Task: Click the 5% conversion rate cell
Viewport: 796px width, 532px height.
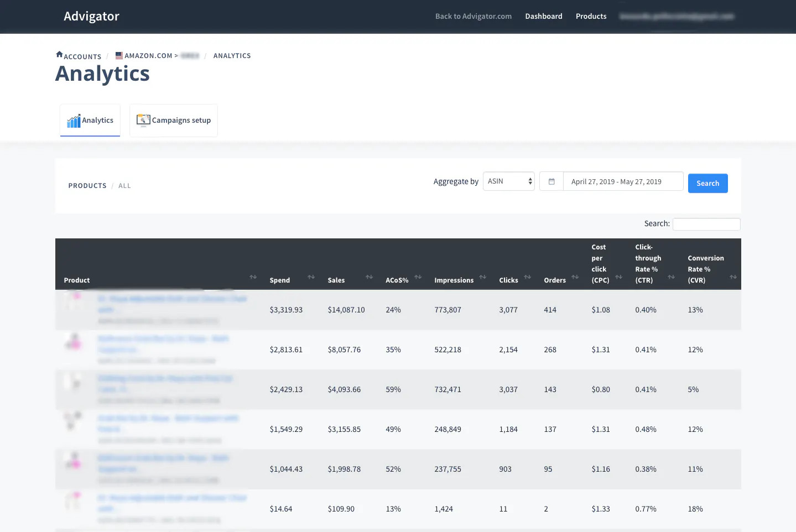Action: click(x=694, y=390)
